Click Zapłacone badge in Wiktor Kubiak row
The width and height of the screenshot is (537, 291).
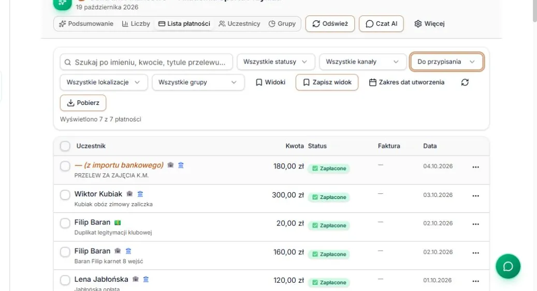tap(329, 197)
